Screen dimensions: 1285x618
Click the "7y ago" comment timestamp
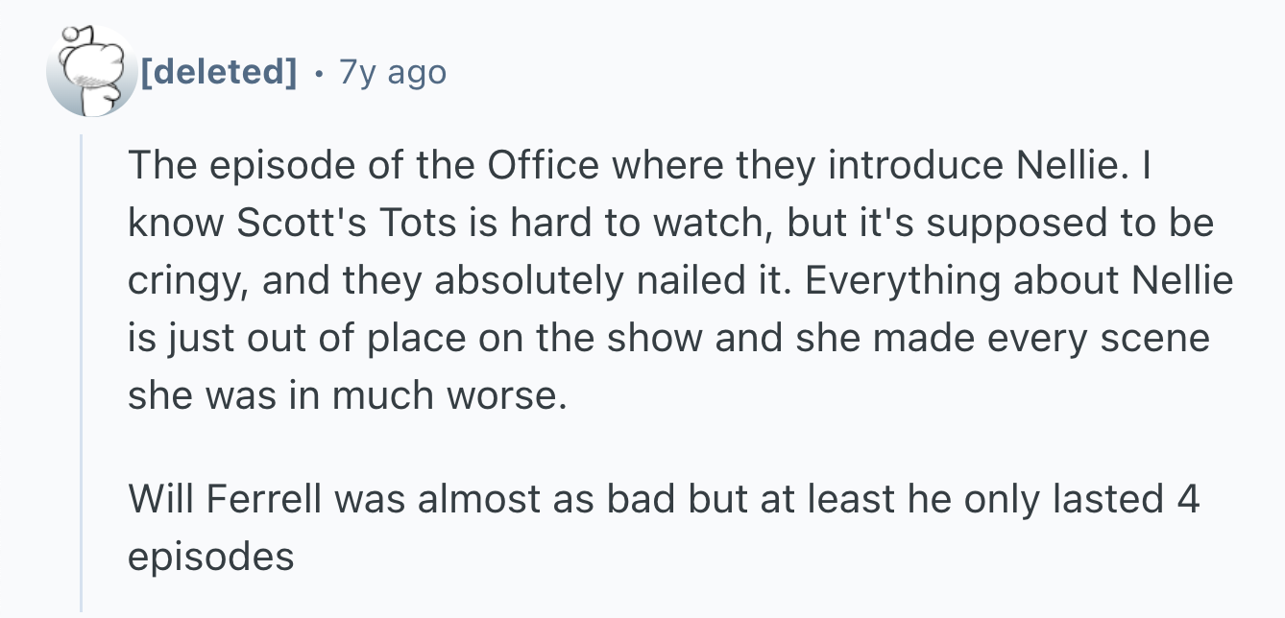393,72
